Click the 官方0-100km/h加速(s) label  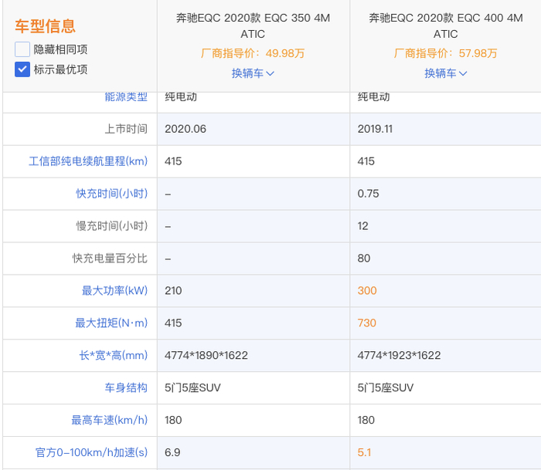pos(91,453)
